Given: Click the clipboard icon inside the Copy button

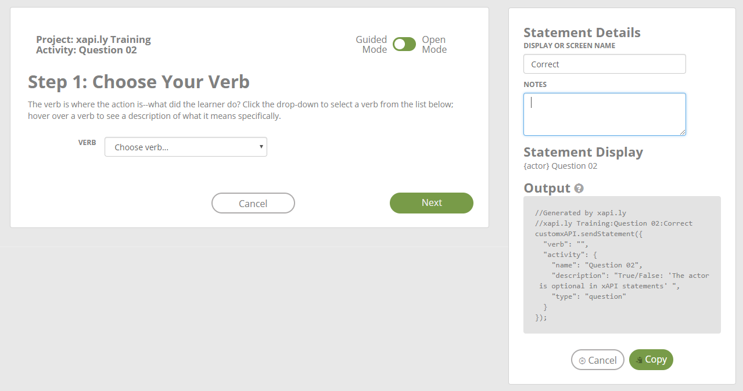Looking at the screenshot, I should coord(641,360).
